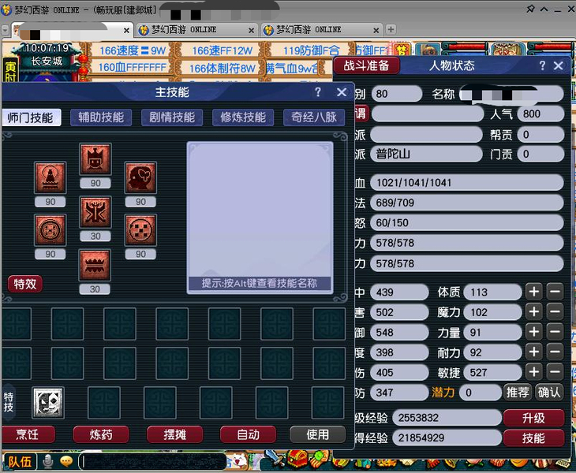Increase 耐力 with its plus button

click(x=534, y=352)
